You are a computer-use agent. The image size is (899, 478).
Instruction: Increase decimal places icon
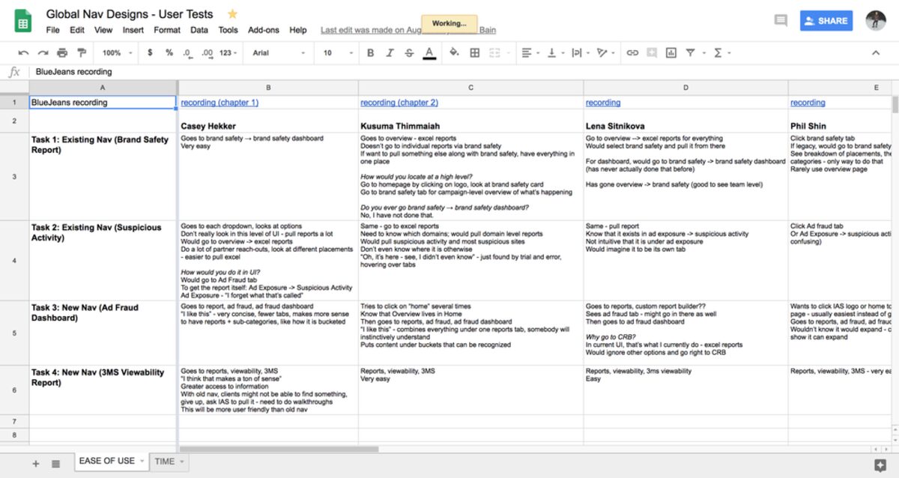207,53
